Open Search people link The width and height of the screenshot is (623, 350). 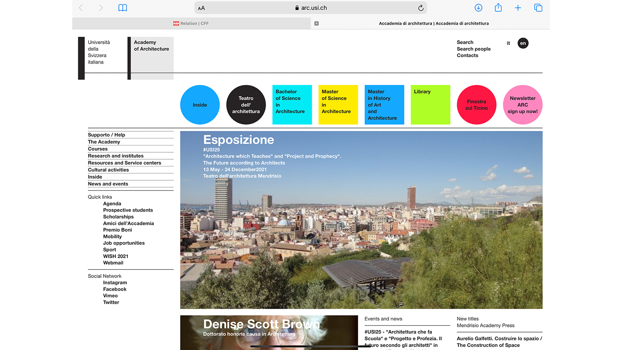tap(473, 49)
